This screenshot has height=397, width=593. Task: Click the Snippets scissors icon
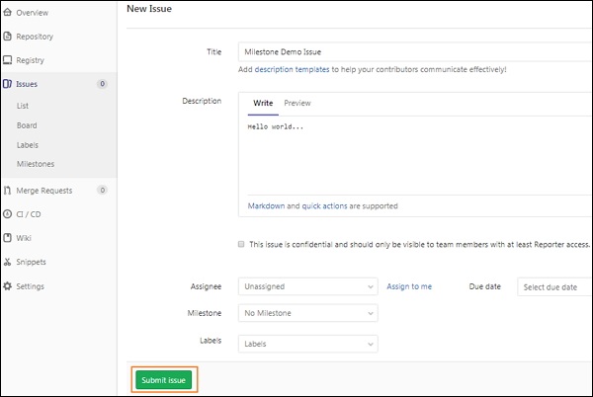tap(7, 262)
